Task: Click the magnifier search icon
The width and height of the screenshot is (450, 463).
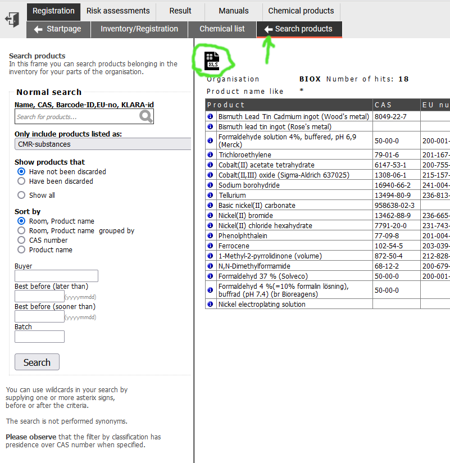Action: pyautogui.click(x=146, y=116)
